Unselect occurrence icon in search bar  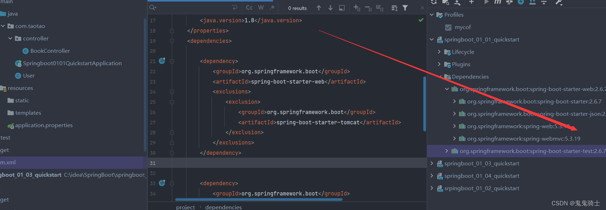point(368,8)
